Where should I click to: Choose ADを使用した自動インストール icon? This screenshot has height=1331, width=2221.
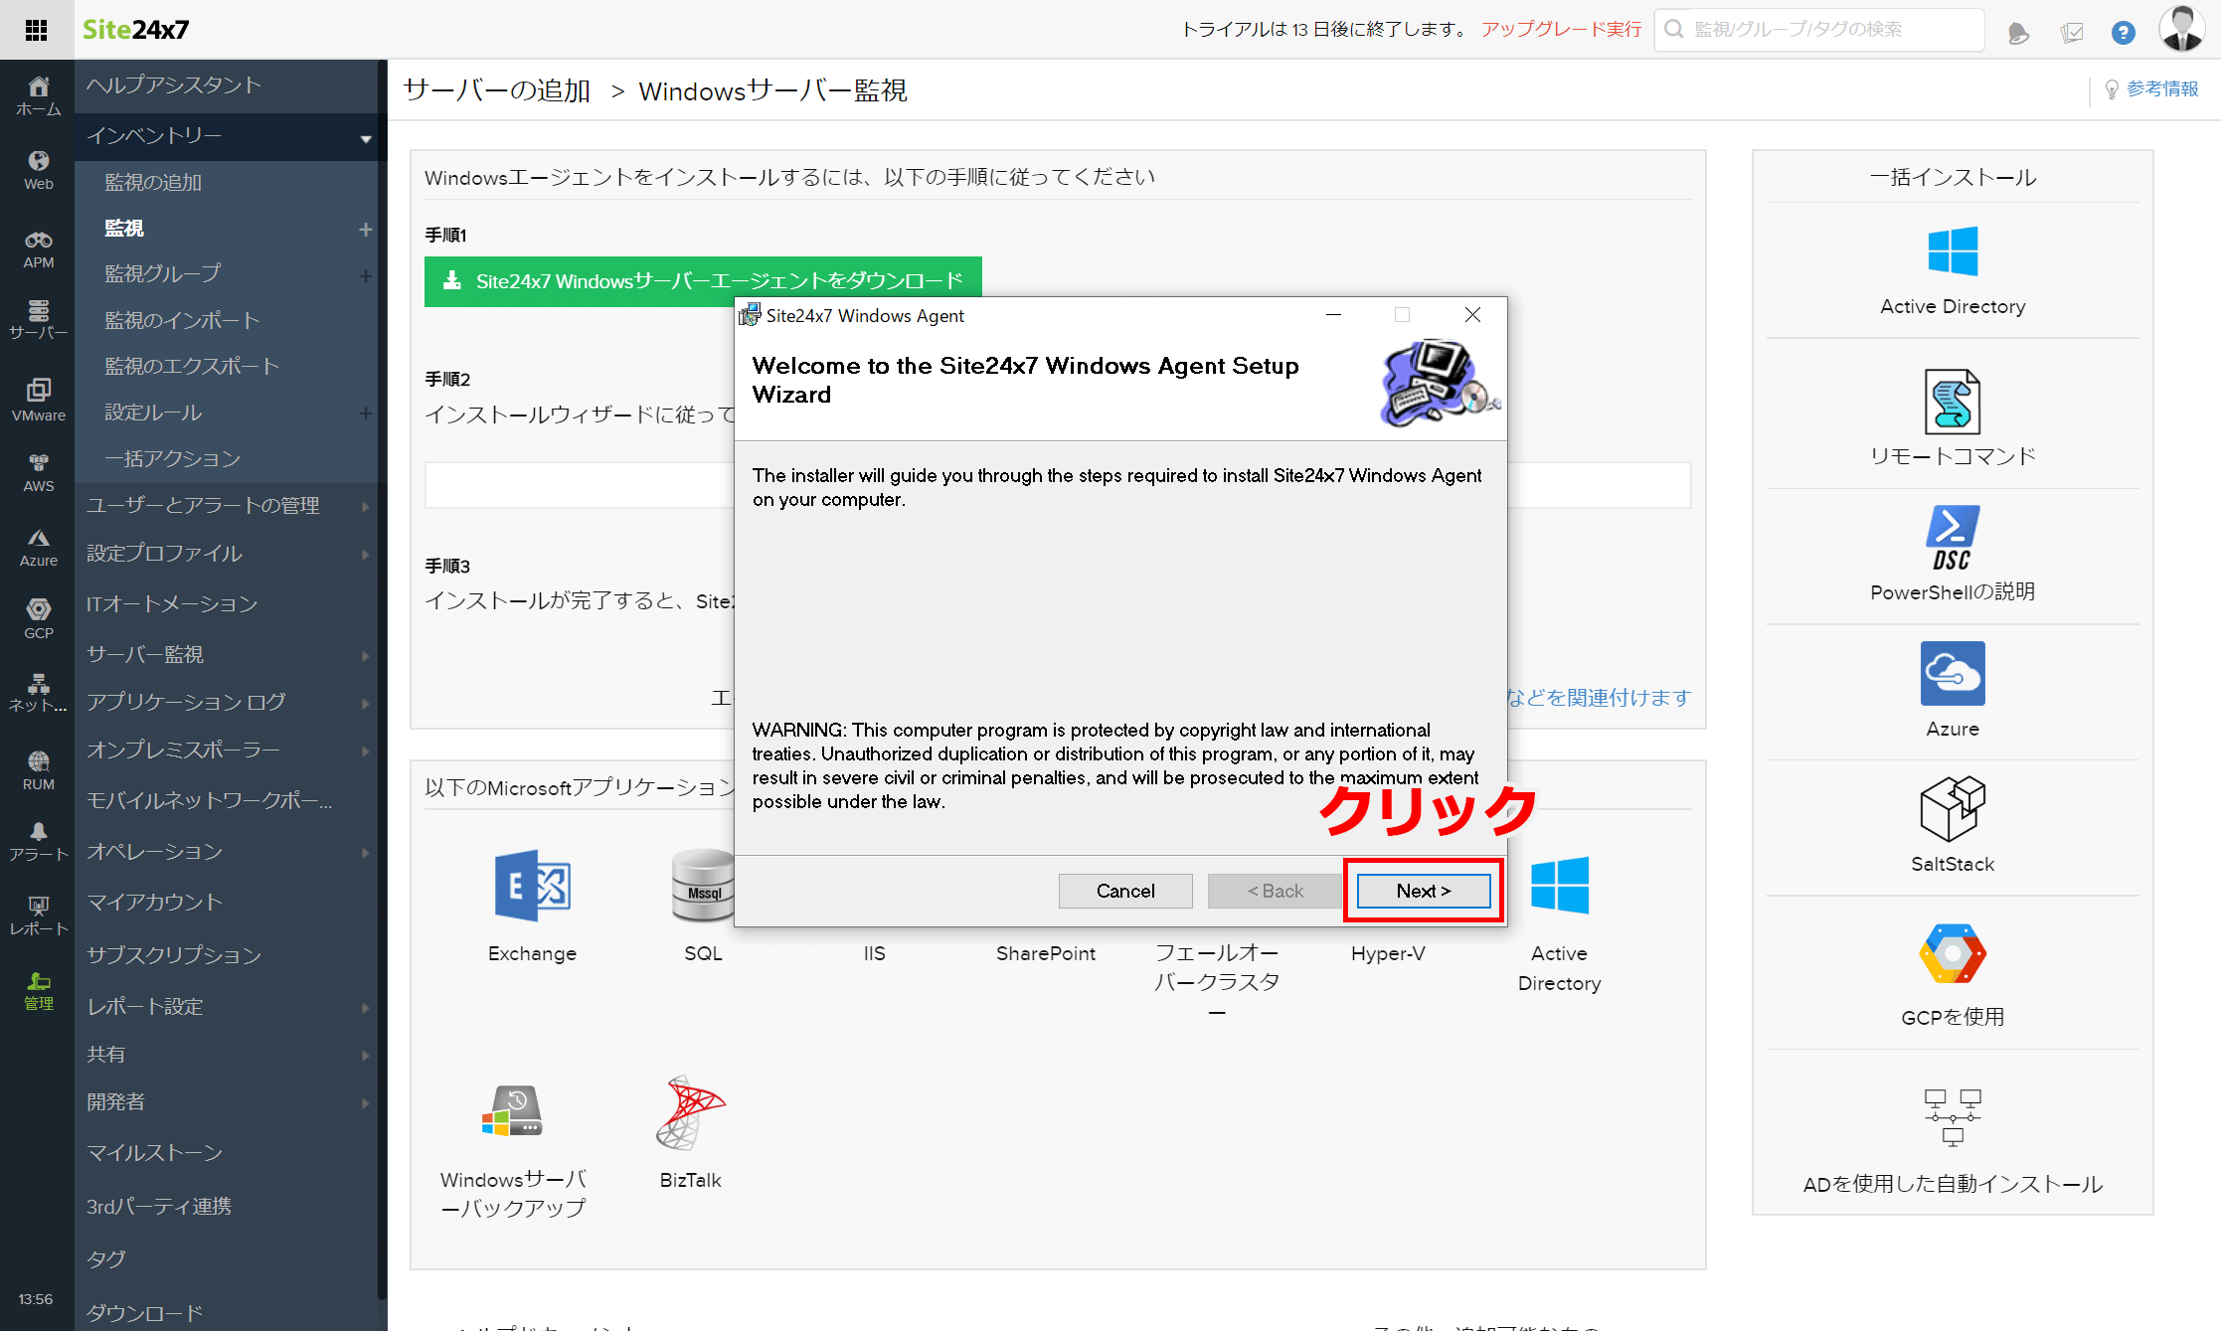1952,1117
